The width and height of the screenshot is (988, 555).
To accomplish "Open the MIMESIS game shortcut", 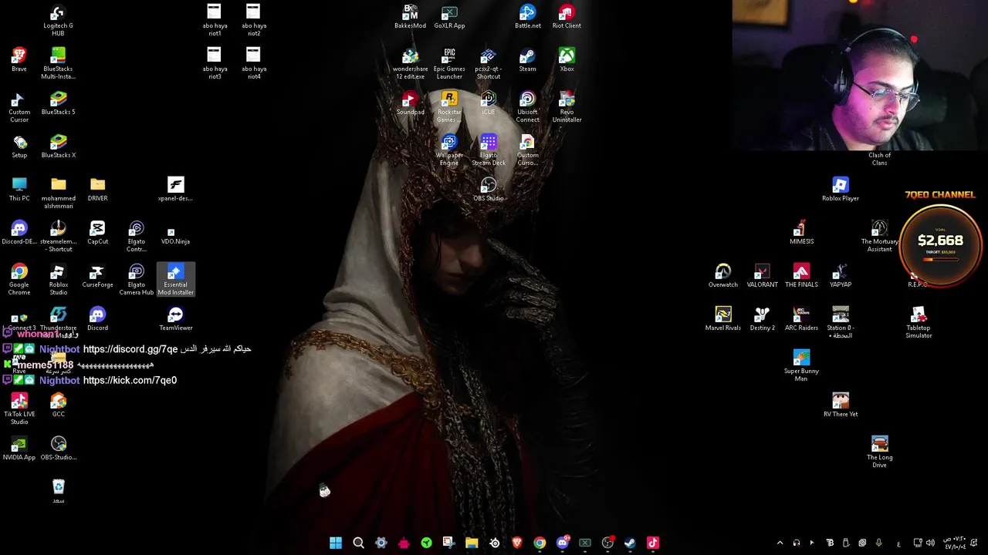I will [801, 233].
